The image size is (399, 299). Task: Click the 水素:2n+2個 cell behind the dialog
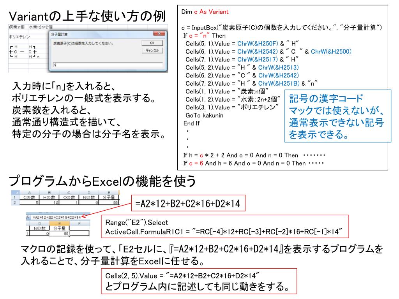pyautogui.click(x=41, y=27)
